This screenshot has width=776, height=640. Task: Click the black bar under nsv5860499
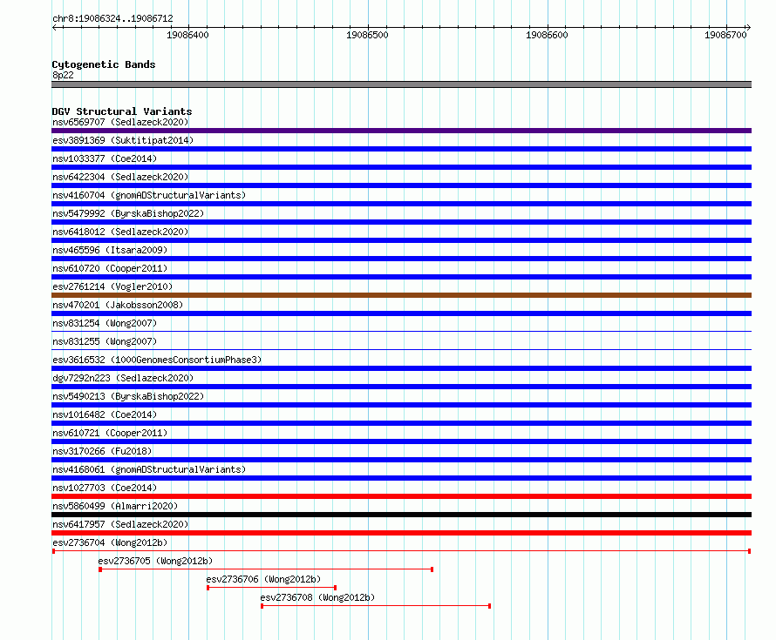coord(401,515)
